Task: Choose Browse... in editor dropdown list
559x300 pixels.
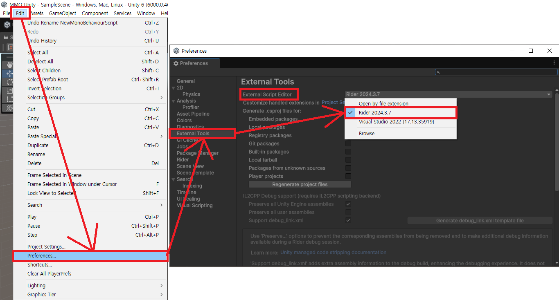Action: click(x=401, y=134)
